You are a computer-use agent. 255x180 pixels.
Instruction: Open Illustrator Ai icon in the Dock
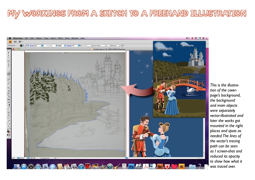pyautogui.click(x=181, y=166)
